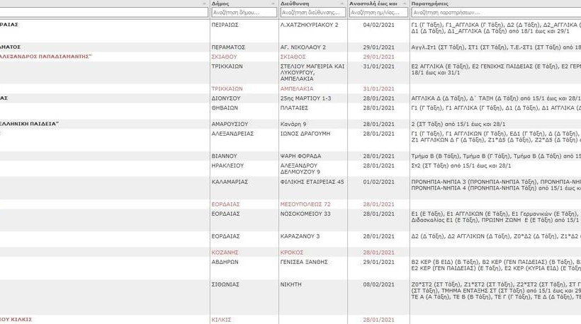This screenshot has width=581, height=324.
Task: Focus the Αναζήτηση διεύθυνσης search field
Action: pyautogui.click(x=312, y=13)
